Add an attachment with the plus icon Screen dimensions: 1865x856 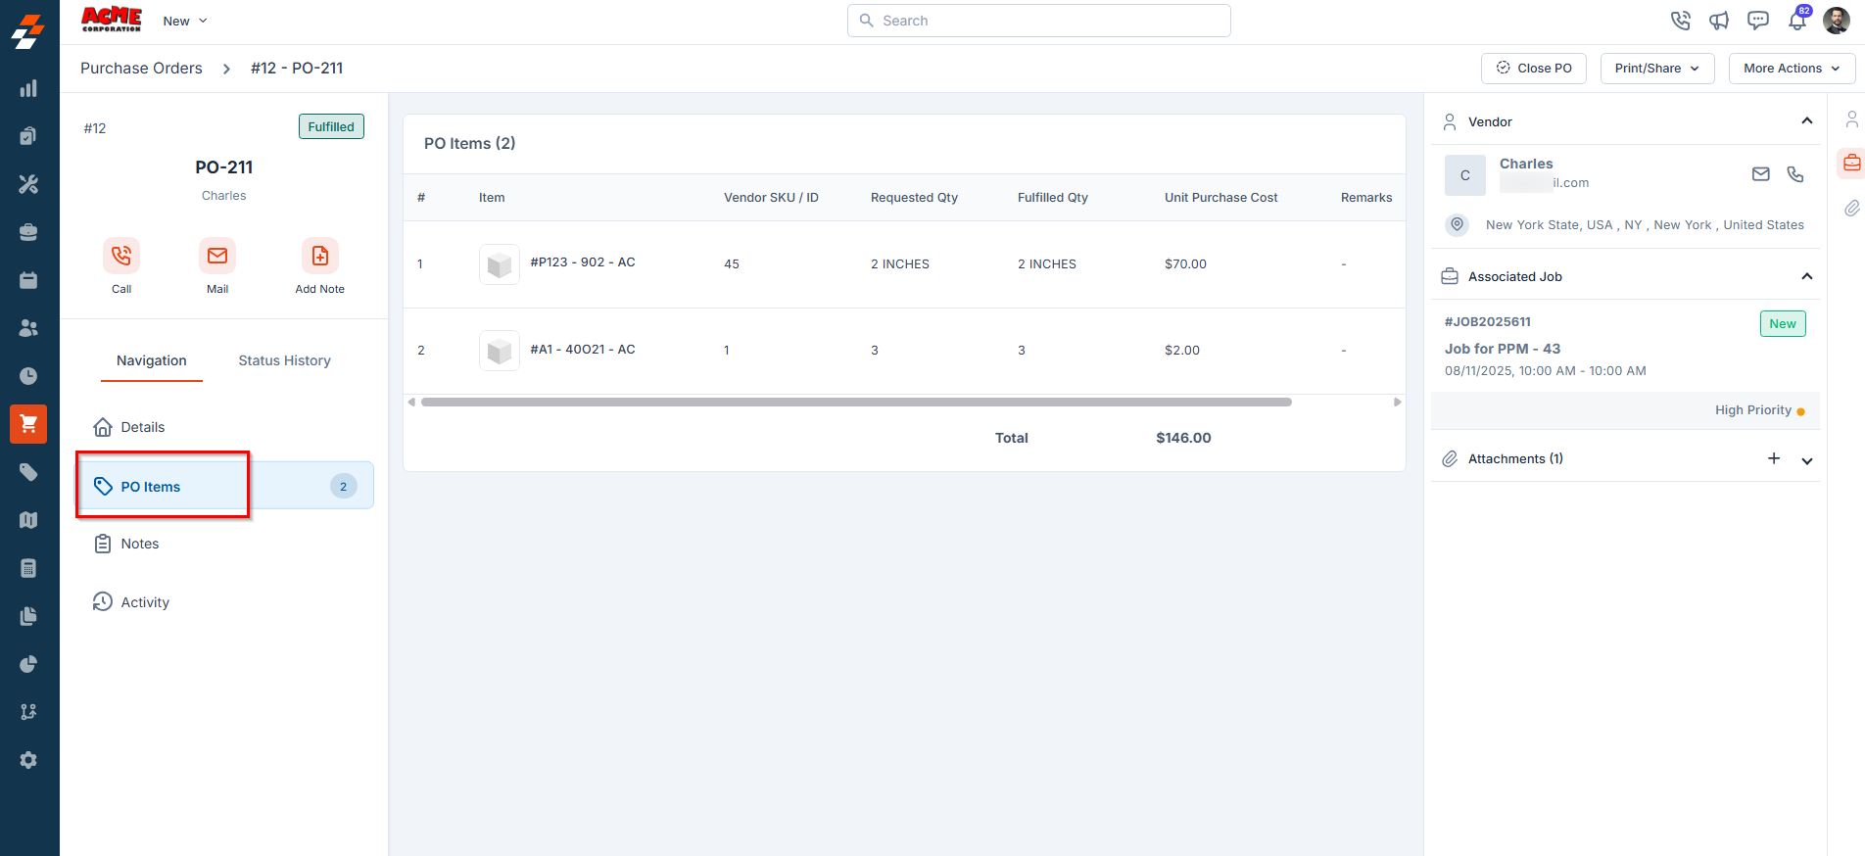(x=1774, y=458)
